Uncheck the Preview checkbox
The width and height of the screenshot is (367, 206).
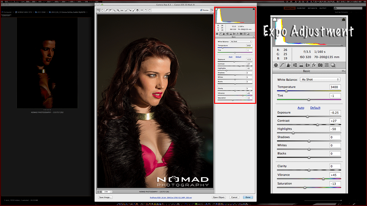(201, 10)
